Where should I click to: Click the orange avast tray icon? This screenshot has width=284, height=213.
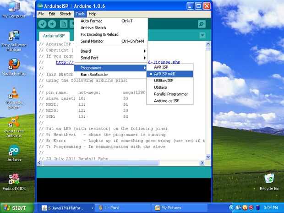coord(245,208)
